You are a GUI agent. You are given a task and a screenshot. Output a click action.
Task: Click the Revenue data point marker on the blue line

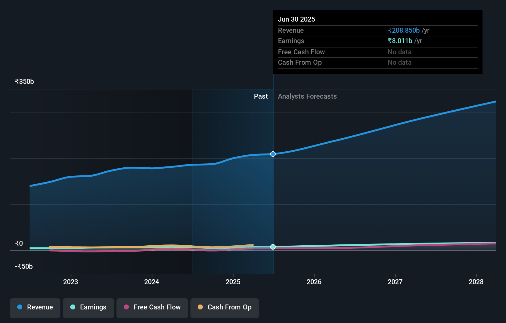pos(273,154)
